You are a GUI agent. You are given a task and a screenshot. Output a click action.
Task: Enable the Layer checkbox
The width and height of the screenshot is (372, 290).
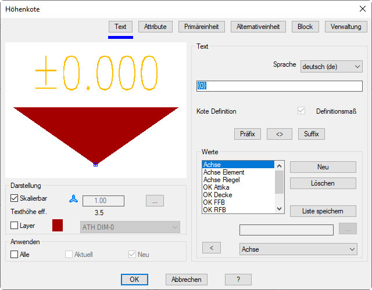pos(15,225)
